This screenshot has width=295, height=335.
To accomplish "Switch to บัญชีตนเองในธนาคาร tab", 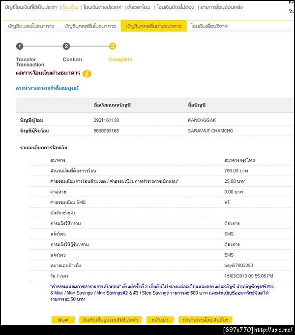I will click(31, 26).
